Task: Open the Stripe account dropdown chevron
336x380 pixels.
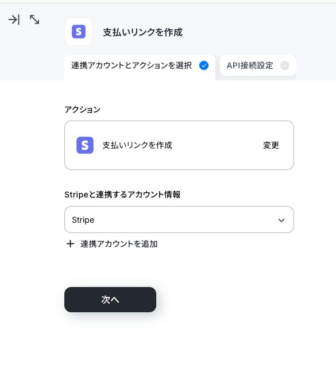Action: tap(281, 220)
